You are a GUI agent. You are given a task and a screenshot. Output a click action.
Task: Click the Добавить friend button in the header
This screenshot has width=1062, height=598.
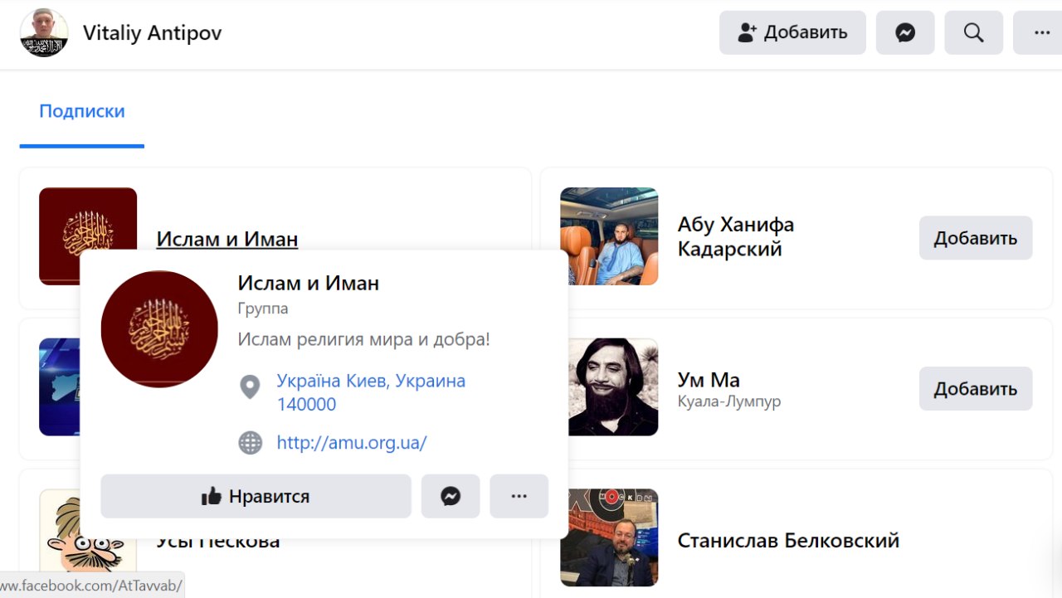[792, 32]
